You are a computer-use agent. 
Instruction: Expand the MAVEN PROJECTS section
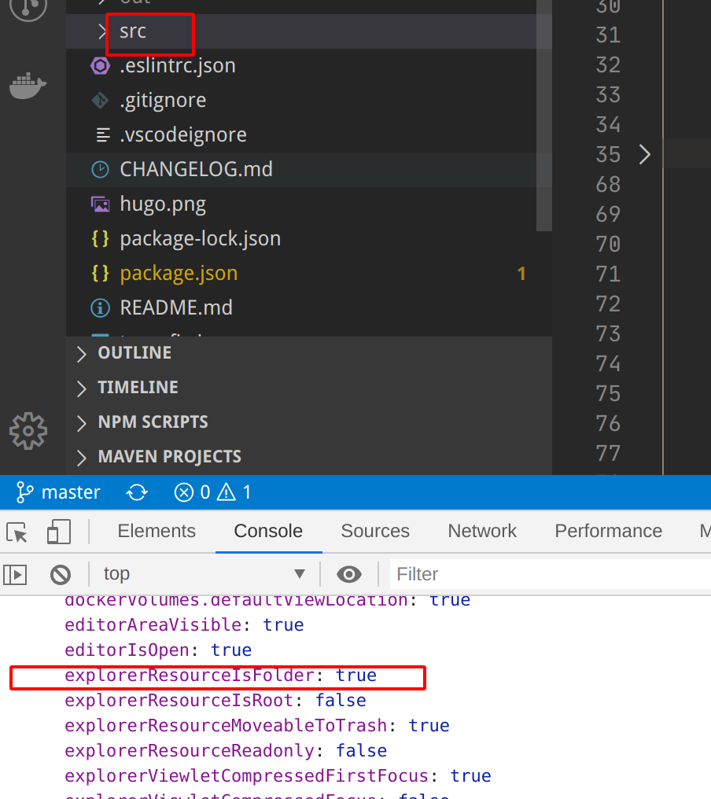click(309, 457)
